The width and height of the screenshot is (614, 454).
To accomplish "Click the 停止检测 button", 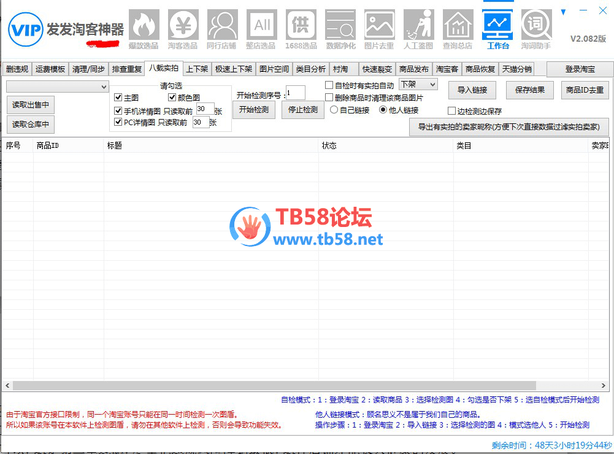I will pos(302,110).
